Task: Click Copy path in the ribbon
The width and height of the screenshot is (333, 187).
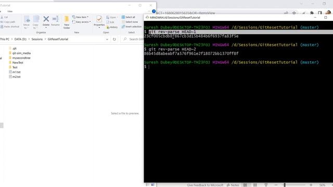Action: coord(8,22)
